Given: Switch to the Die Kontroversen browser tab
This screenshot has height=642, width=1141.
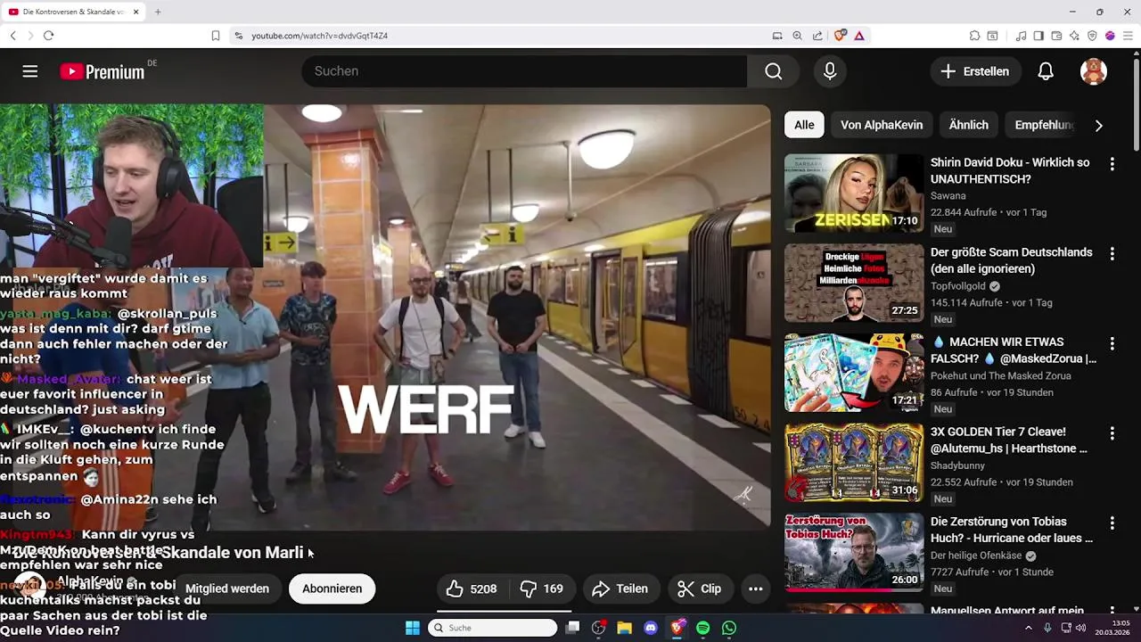Looking at the screenshot, I should click(74, 12).
